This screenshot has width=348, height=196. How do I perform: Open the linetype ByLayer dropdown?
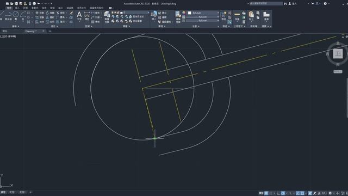(203, 21)
